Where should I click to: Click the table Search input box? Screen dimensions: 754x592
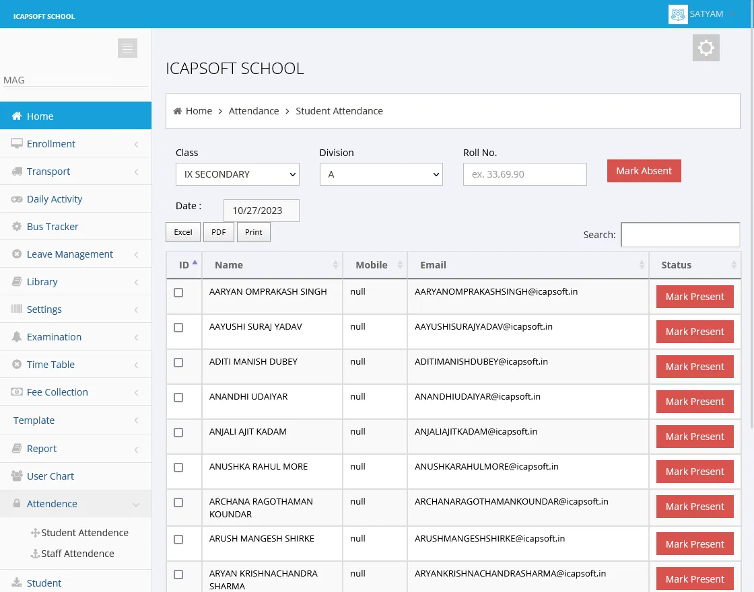pyautogui.click(x=681, y=235)
